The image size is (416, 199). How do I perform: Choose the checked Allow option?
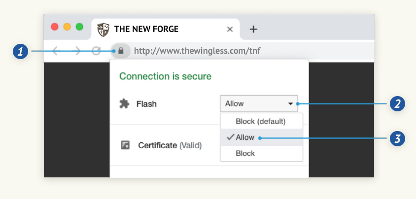[261, 137]
